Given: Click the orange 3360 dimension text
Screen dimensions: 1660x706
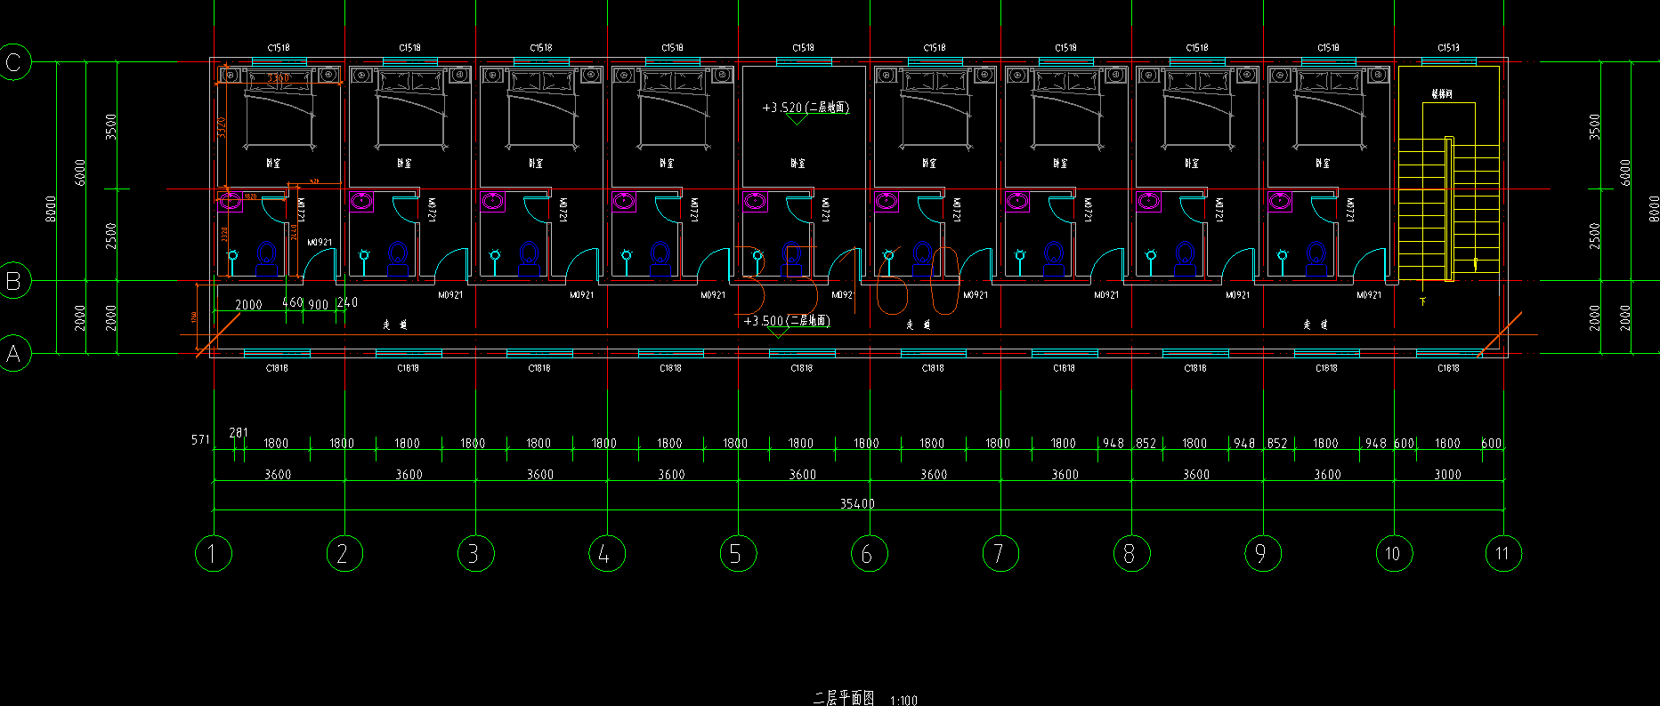Looking at the screenshot, I should (x=278, y=78).
